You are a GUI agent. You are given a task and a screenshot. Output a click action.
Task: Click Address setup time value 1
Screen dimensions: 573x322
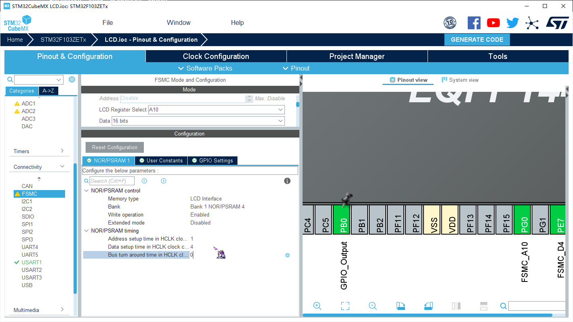[x=192, y=239]
